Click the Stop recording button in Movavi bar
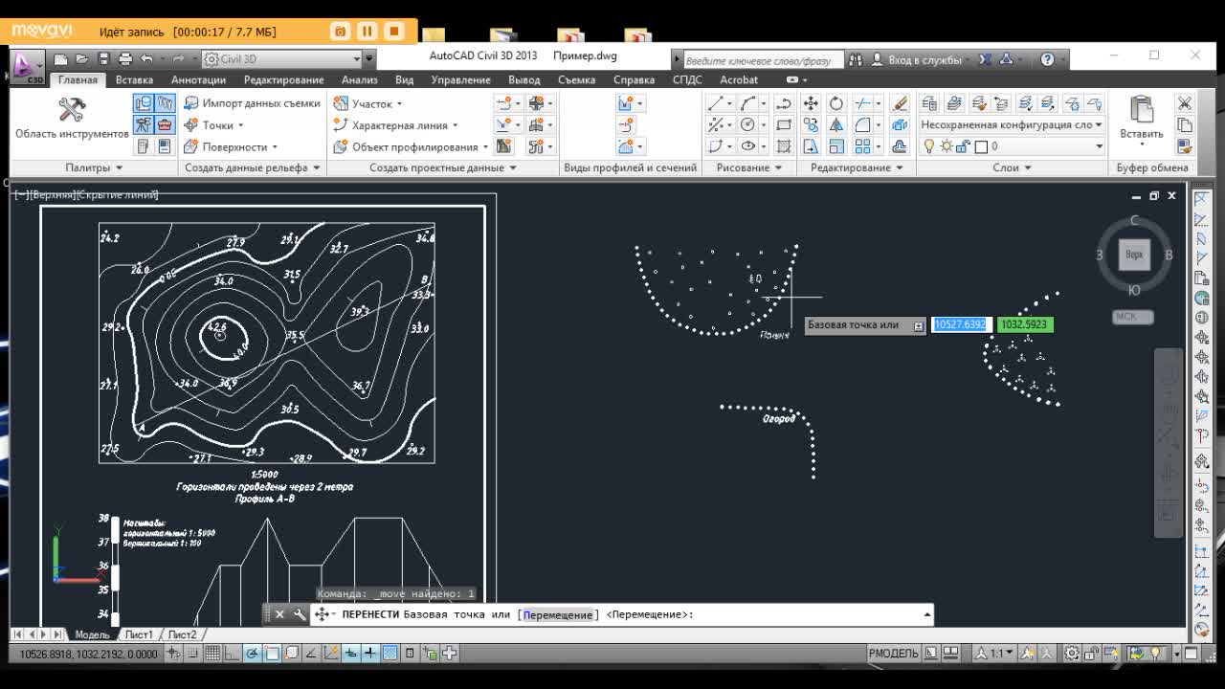Viewport: 1225px width, 689px height. point(393,32)
